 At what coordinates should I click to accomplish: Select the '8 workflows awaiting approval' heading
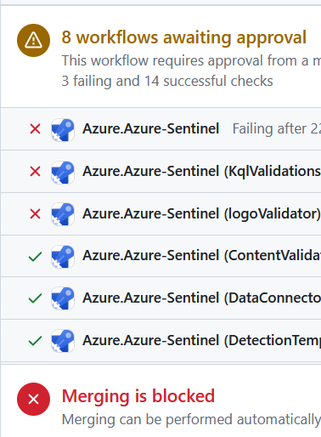[184, 37]
